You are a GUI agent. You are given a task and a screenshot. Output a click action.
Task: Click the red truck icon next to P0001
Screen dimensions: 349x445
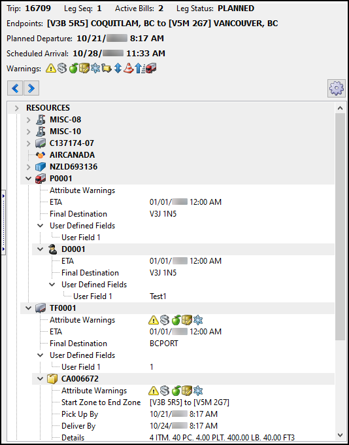coord(41,179)
